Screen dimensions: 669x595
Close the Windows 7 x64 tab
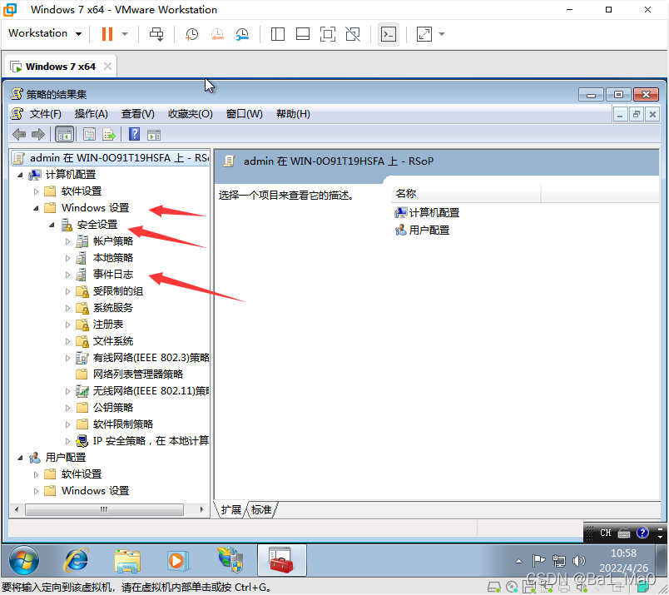[107, 67]
